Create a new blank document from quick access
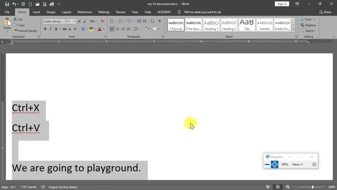 pyautogui.click(x=30, y=4)
